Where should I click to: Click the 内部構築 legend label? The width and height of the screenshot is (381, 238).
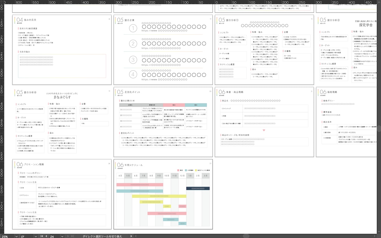(x=191, y=170)
